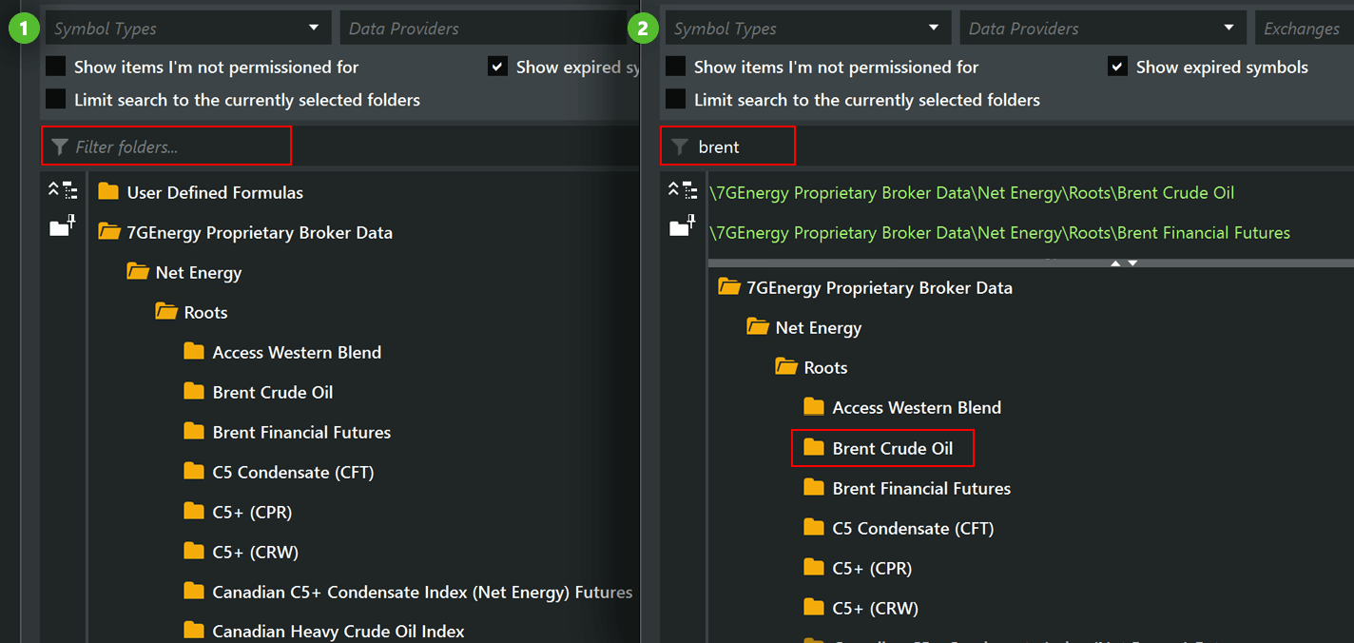Open search result path ending Brent Crude Oil
This screenshot has width=1354, height=643.
[x=972, y=192]
